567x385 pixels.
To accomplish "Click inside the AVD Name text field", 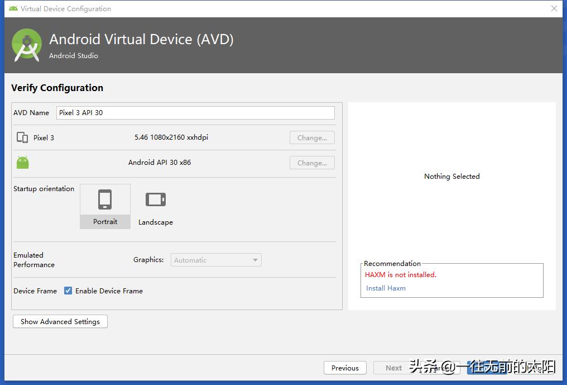I will click(x=195, y=112).
